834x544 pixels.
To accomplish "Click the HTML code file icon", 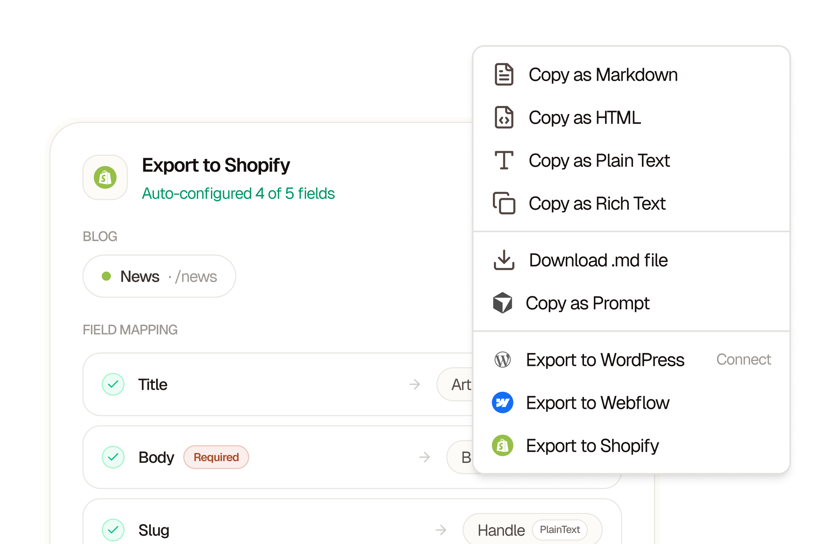I will [504, 117].
